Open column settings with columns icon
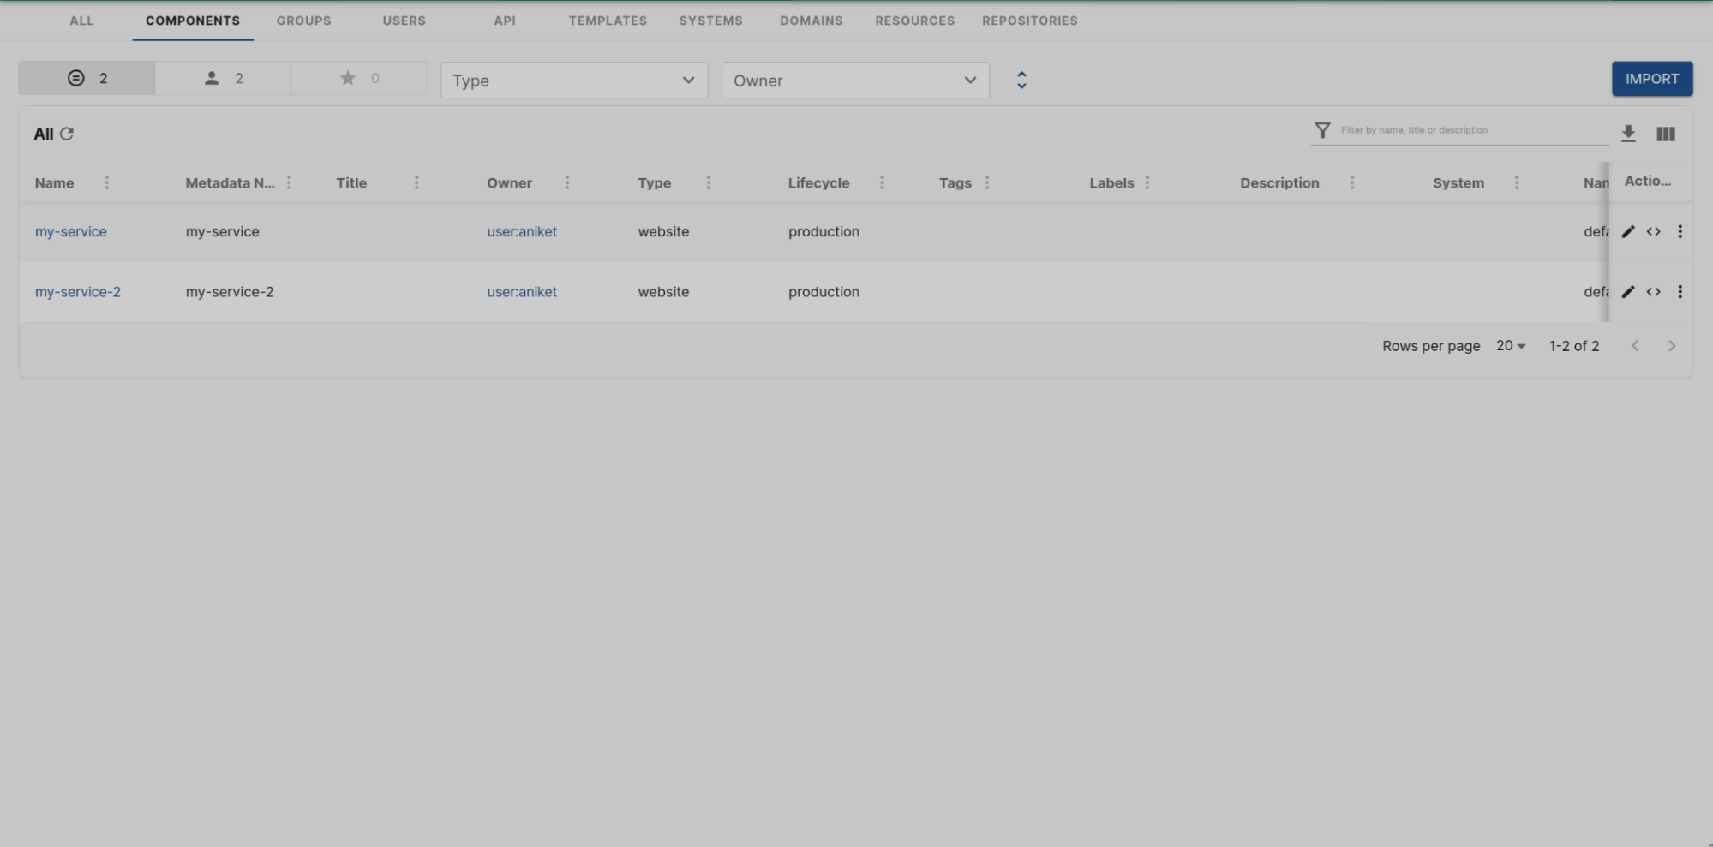1713x847 pixels. (x=1665, y=134)
